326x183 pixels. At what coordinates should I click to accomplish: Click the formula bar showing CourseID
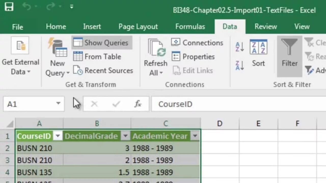[x=239, y=104]
